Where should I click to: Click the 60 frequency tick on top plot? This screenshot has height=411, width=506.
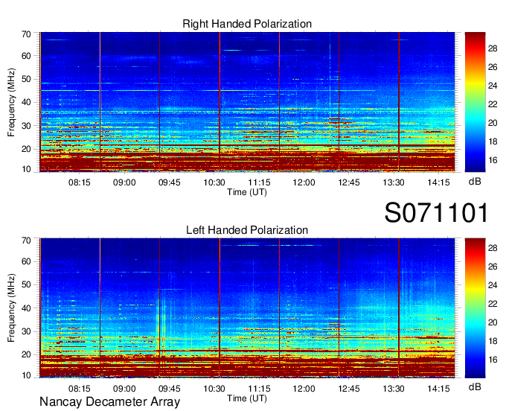[x=26, y=56]
